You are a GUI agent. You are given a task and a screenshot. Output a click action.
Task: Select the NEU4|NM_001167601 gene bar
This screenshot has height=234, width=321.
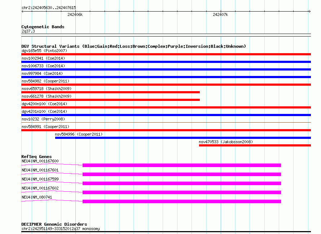coord(182,174)
